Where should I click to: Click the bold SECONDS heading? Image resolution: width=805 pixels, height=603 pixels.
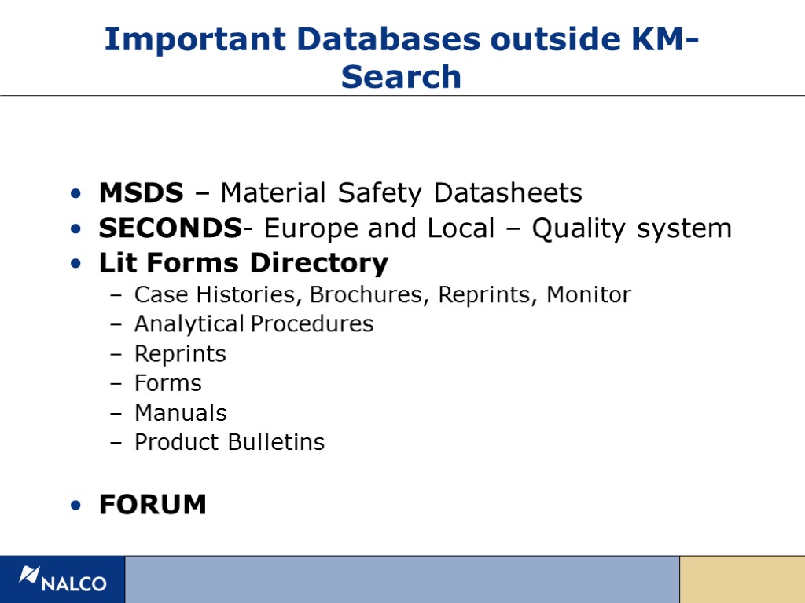tap(169, 228)
